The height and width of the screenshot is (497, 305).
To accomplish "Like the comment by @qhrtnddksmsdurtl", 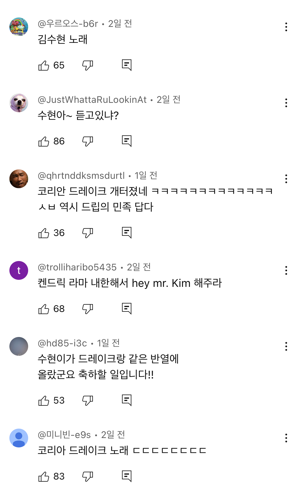I will pyautogui.click(x=44, y=233).
